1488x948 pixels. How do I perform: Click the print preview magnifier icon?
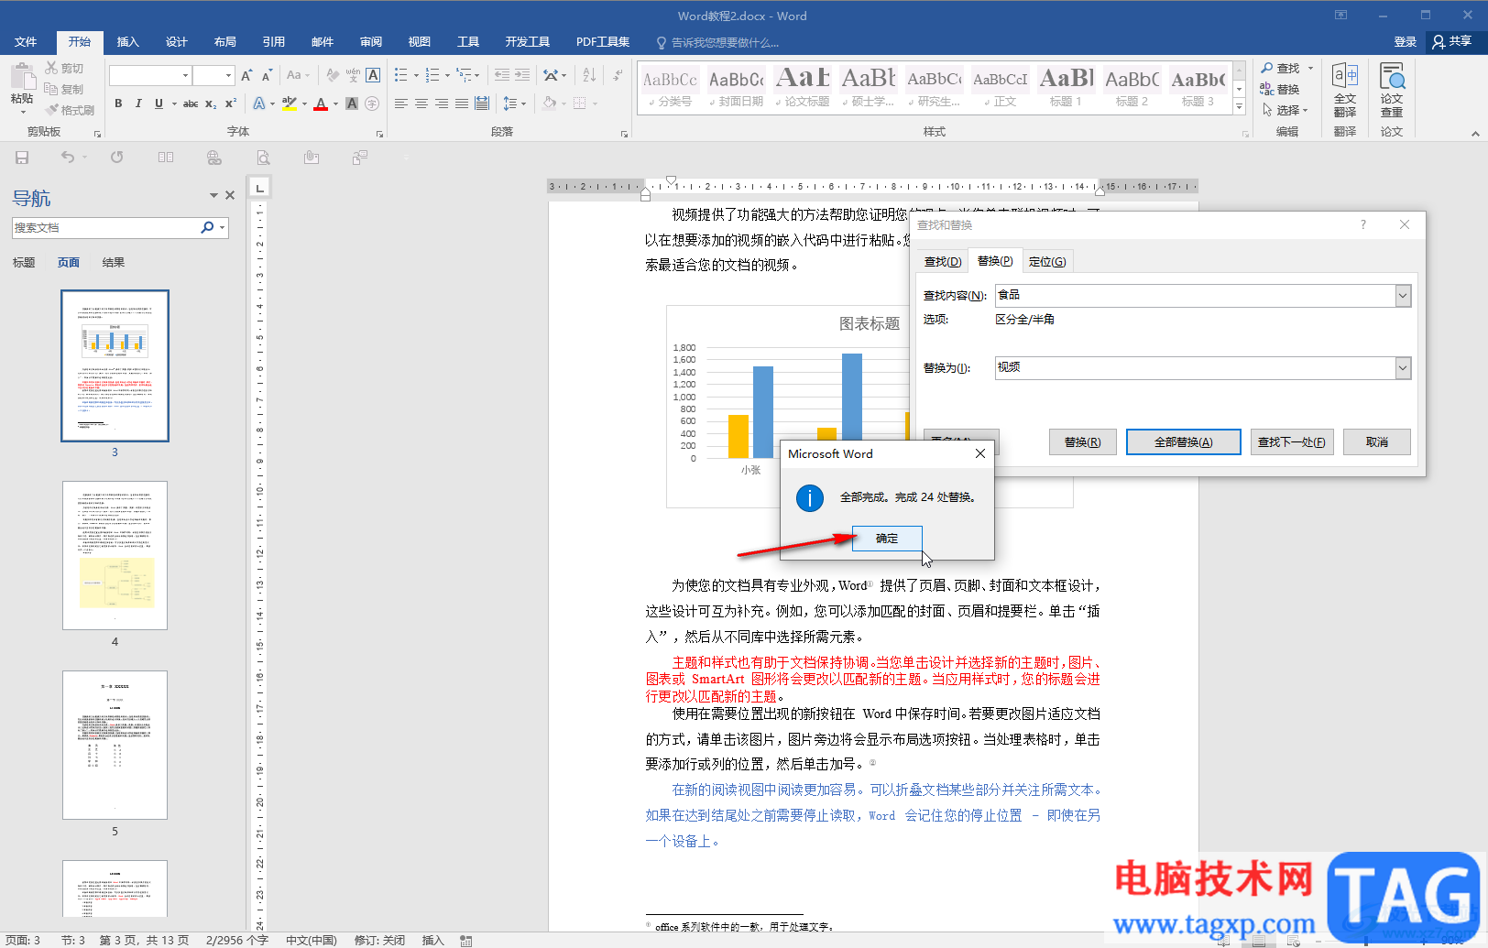coord(263,158)
